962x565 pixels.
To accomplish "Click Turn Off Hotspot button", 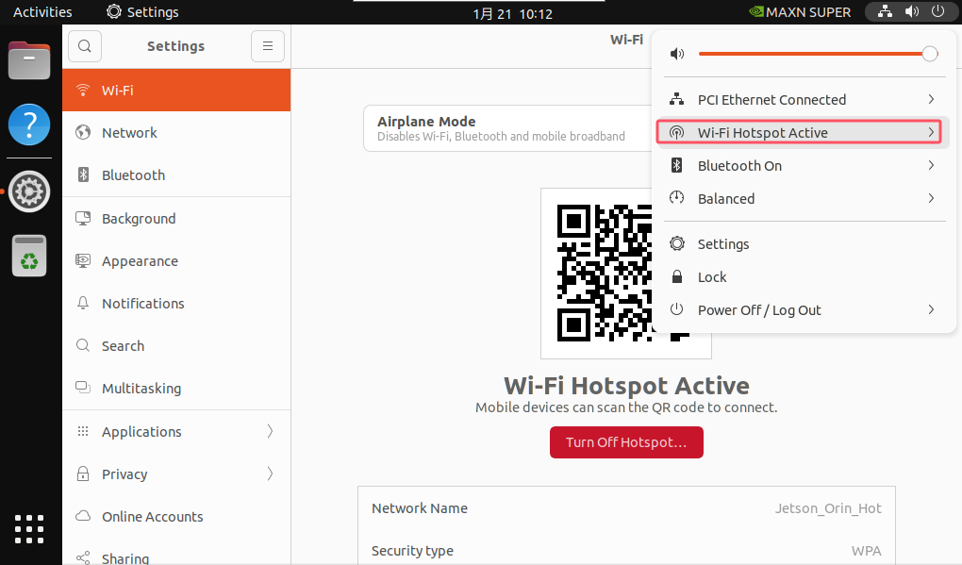I will click(x=626, y=442).
